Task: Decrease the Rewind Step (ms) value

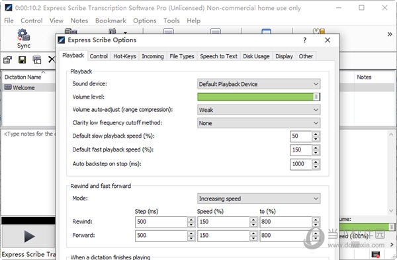Action: click(191, 225)
